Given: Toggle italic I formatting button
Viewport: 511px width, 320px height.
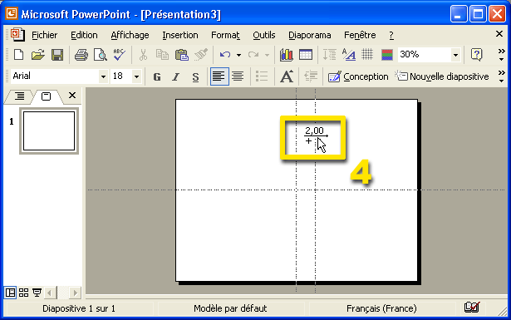Looking at the screenshot, I should (x=176, y=77).
